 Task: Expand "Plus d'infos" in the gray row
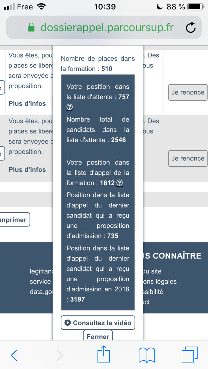(x=27, y=170)
